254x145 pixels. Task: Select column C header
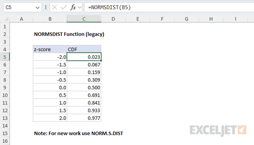[84, 19]
